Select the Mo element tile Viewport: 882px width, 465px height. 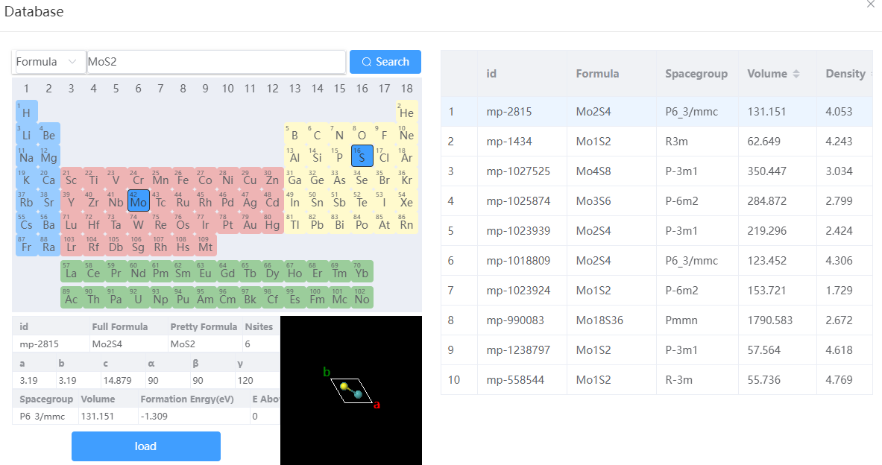pos(139,200)
